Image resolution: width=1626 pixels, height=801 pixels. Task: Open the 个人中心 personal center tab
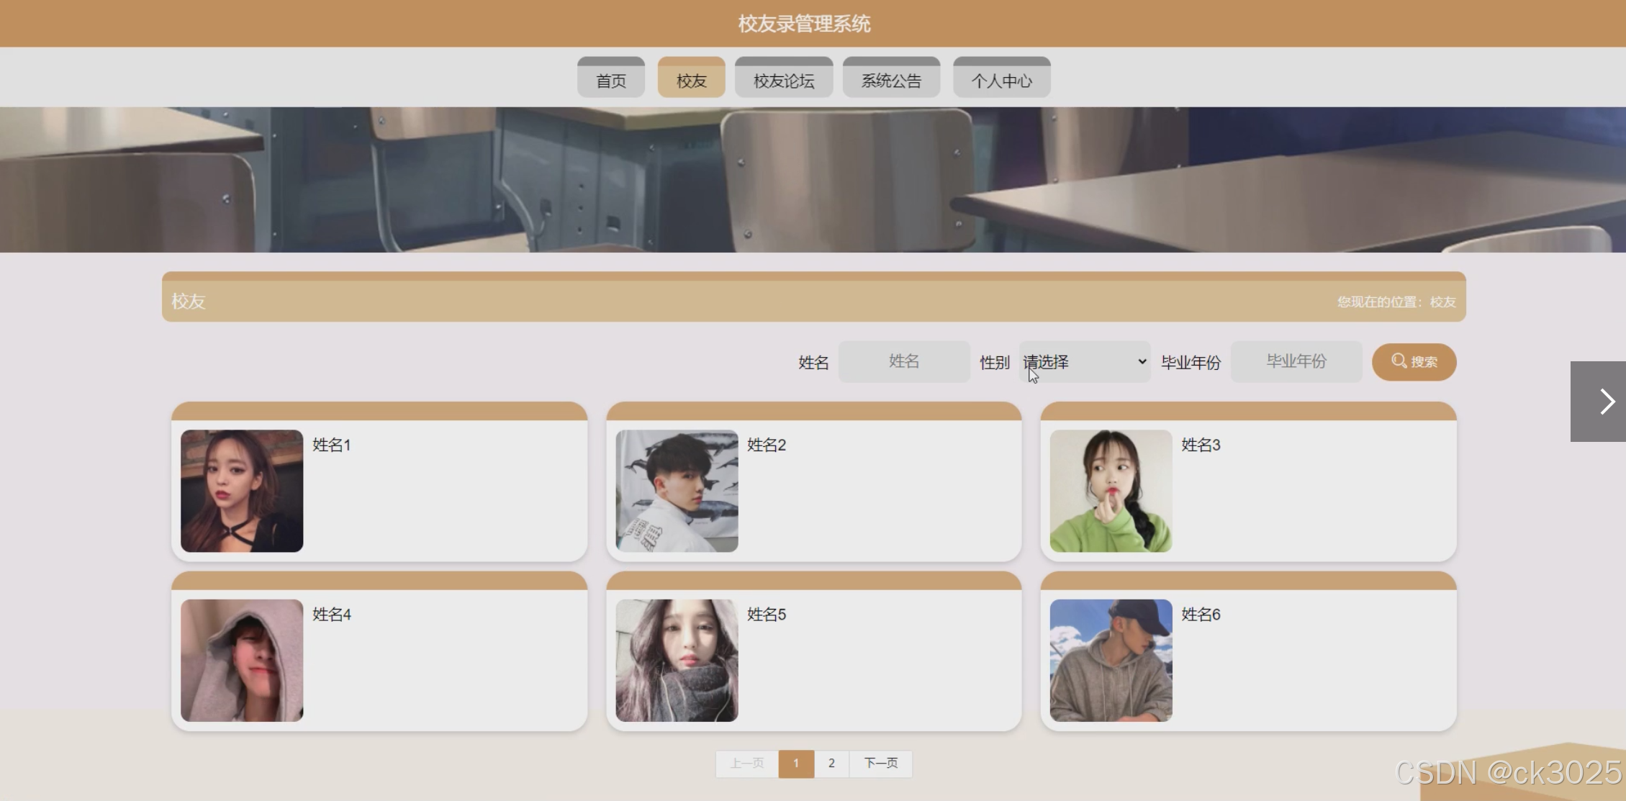pyautogui.click(x=1001, y=80)
